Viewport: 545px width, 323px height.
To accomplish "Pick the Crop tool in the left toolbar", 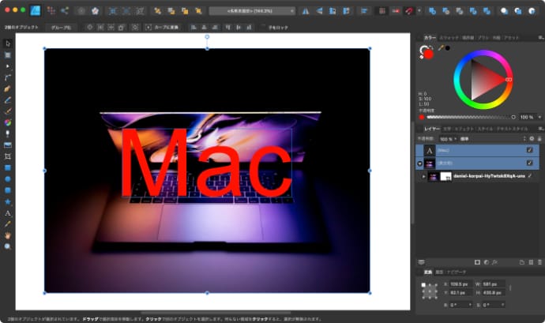I will (8, 156).
